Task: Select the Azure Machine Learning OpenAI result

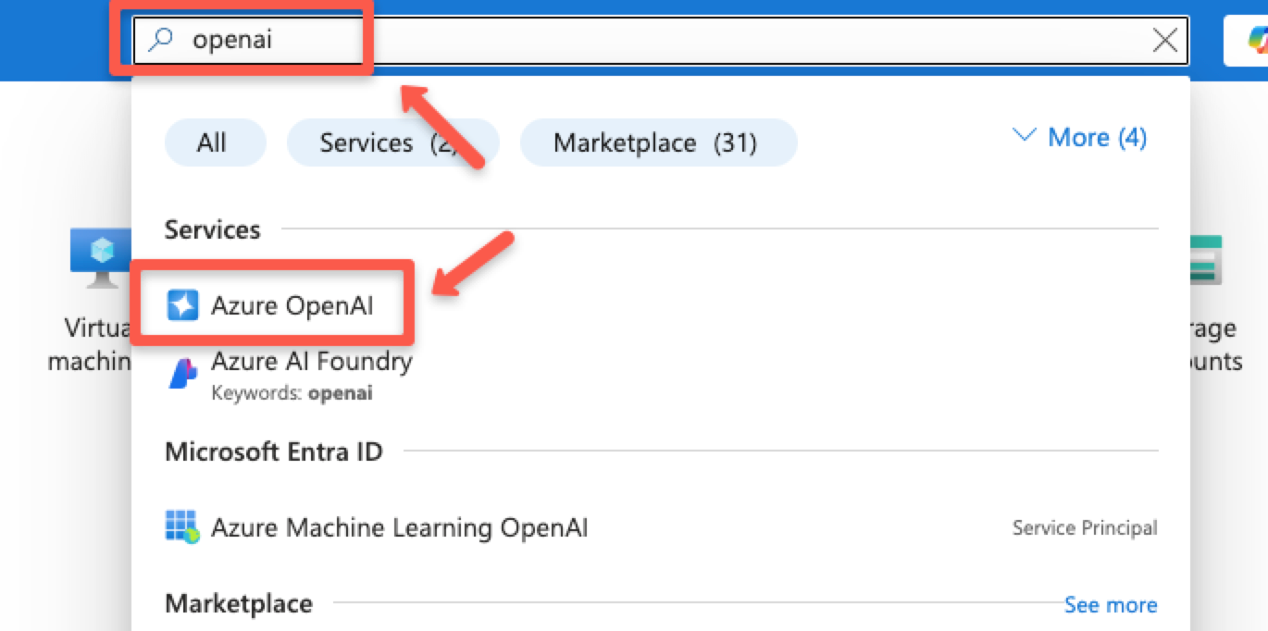Action: tap(400, 527)
